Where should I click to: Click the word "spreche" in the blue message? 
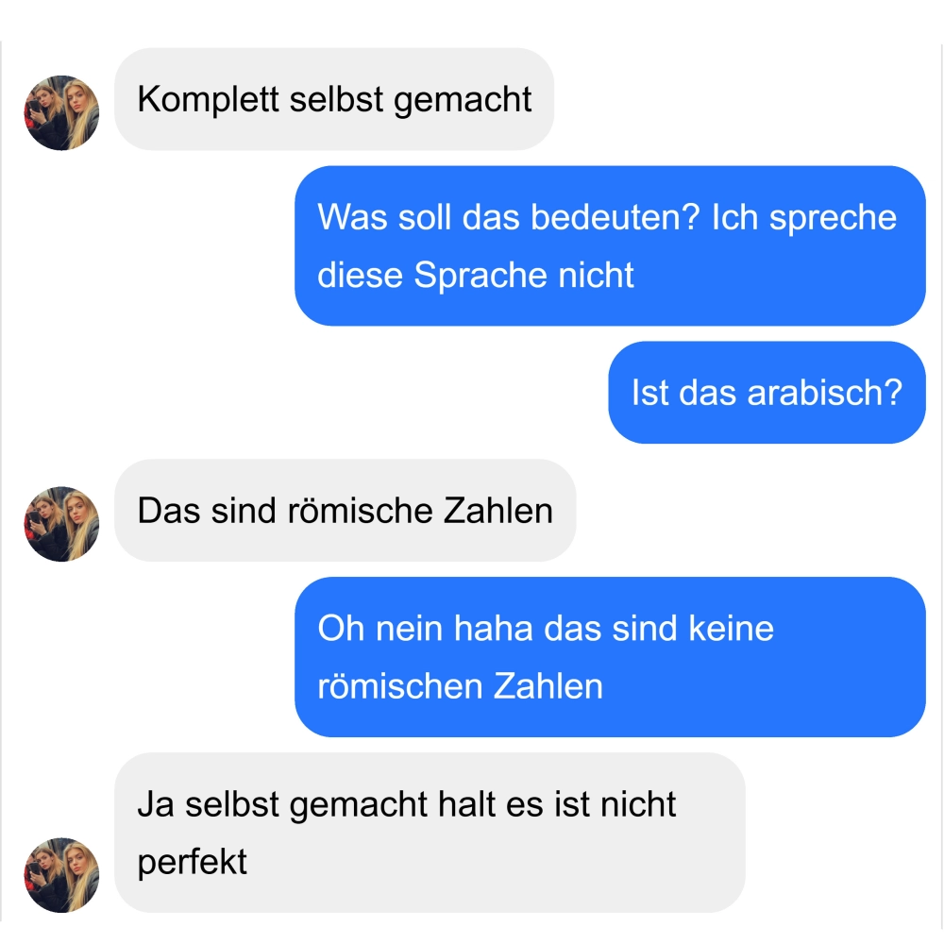[x=833, y=217]
